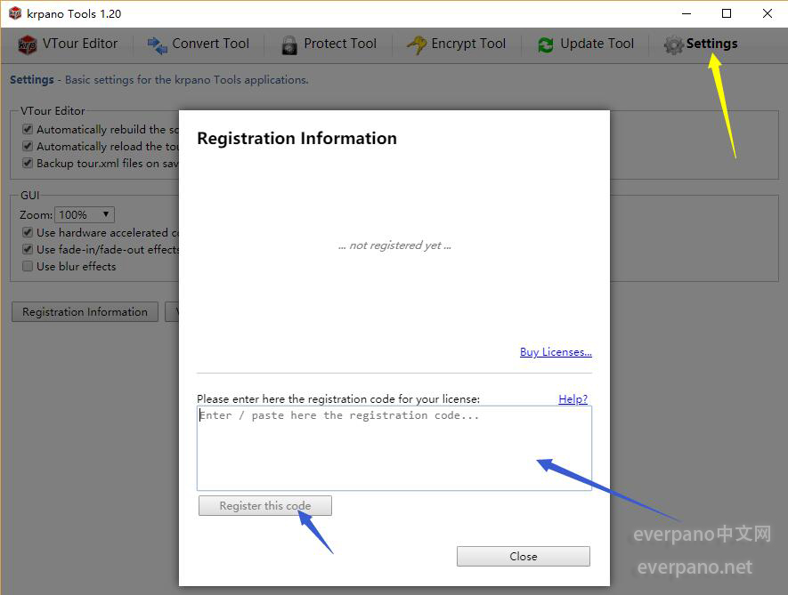Click the VTour Editor logo icon

pos(28,44)
